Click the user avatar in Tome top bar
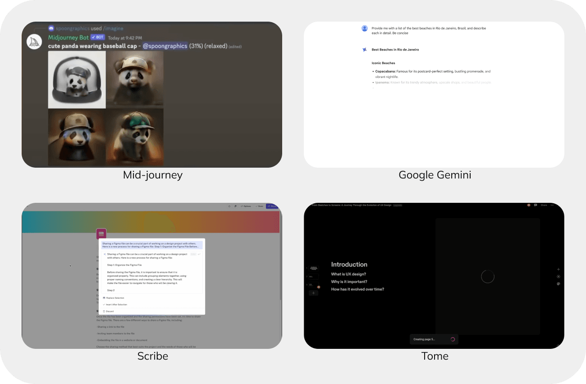 [x=529, y=205]
